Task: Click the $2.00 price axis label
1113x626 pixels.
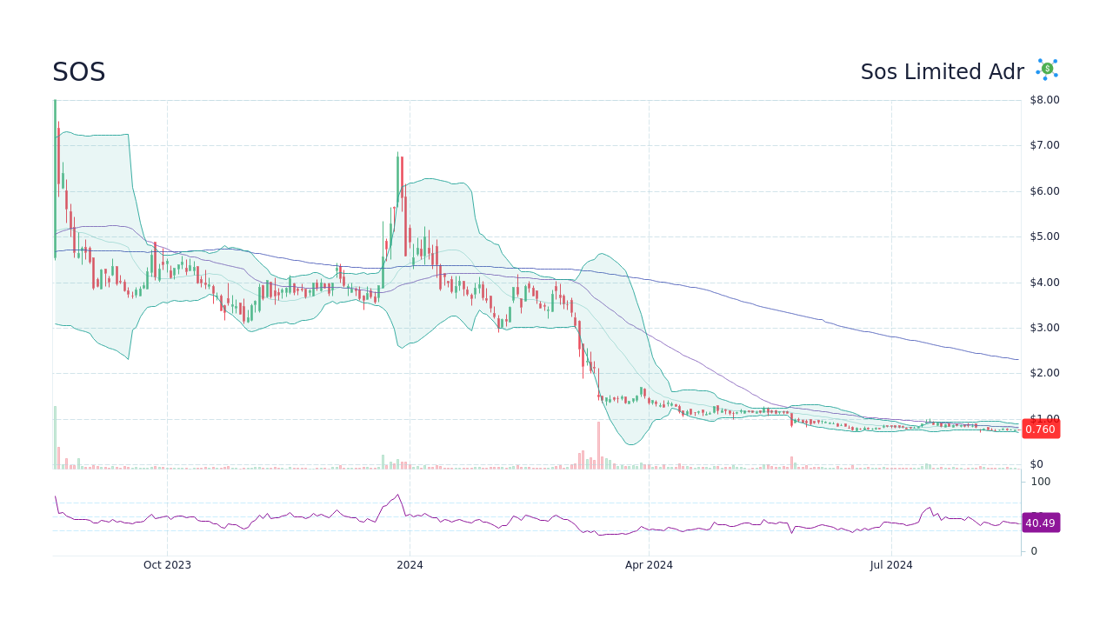Action: pos(1044,373)
